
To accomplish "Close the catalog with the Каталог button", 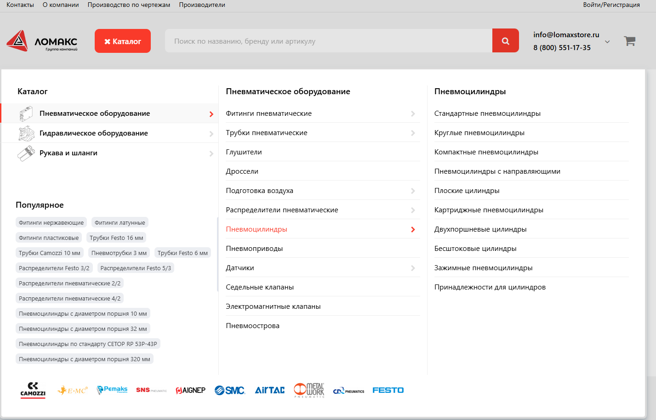I will (123, 41).
